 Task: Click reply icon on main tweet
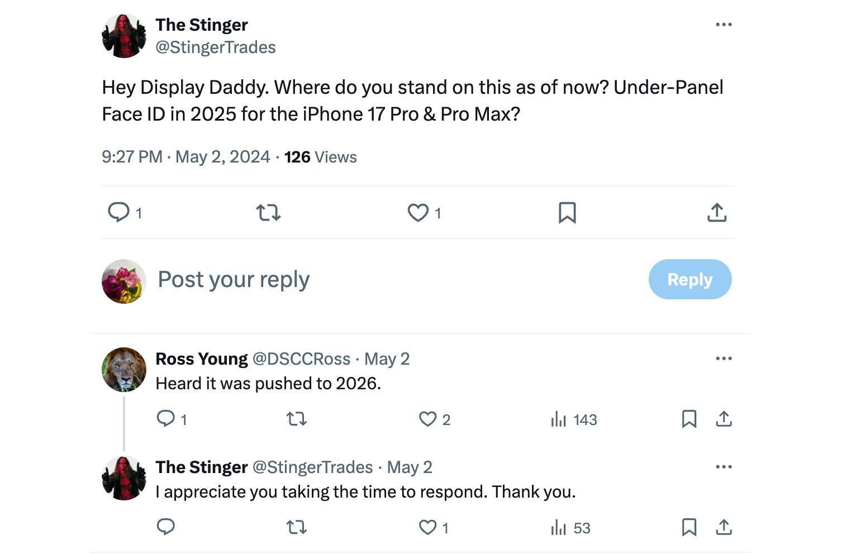pyautogui.click(x=118, y=213)
